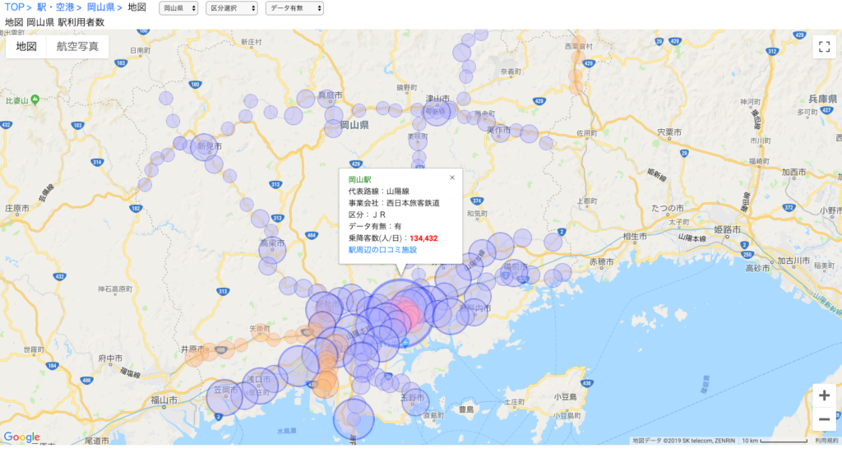
Task: Toggle fullscreen map view
Action: click(823, 47)
